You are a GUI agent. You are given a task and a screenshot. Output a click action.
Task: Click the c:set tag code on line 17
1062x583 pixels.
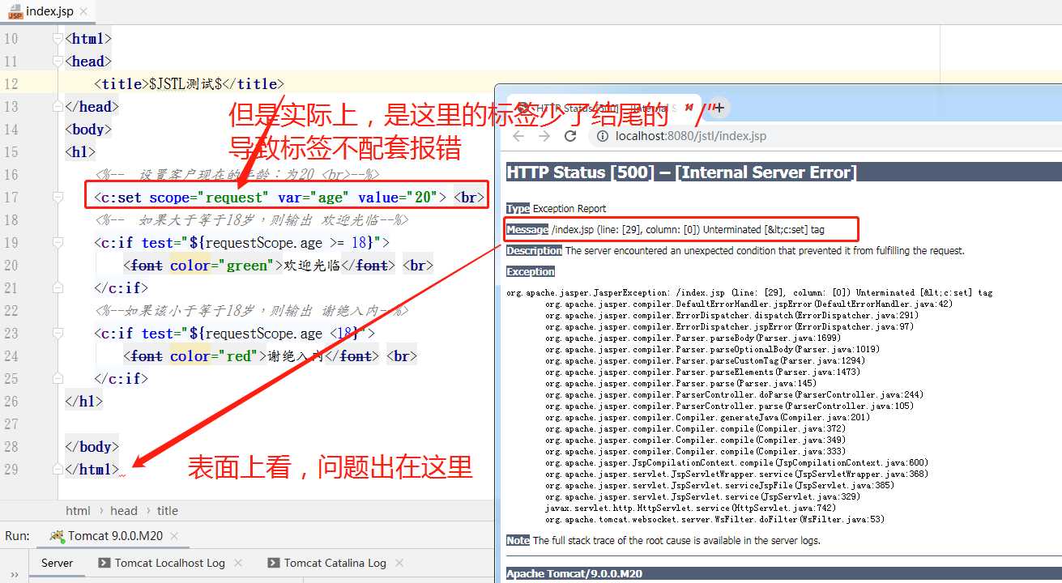click(x=271, y=198)
